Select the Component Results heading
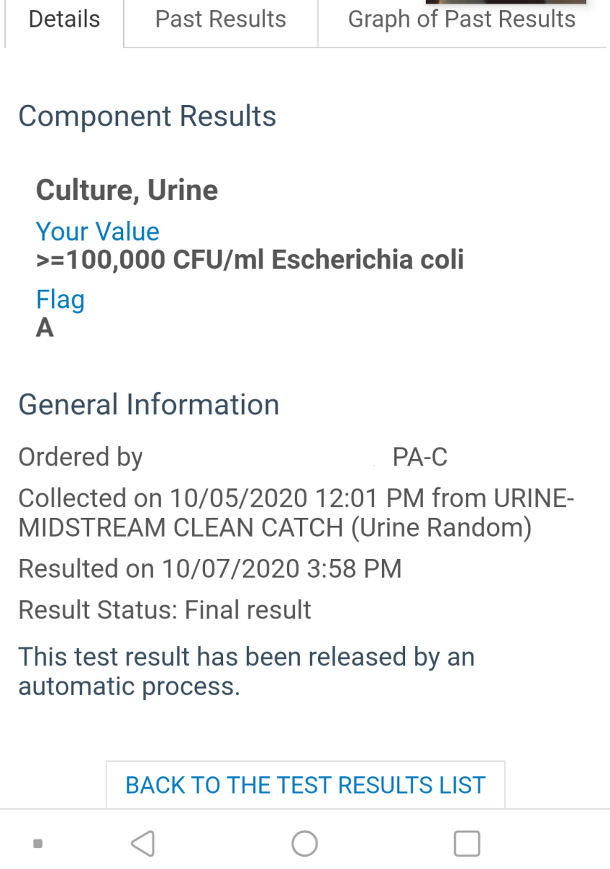The width and height of the screenshot is (610, 869). (147, 117)
